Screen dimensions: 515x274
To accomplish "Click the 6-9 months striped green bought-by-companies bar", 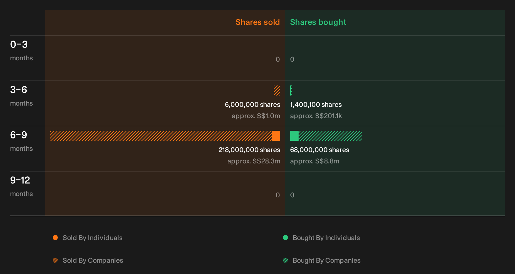I will coord(330,136).
